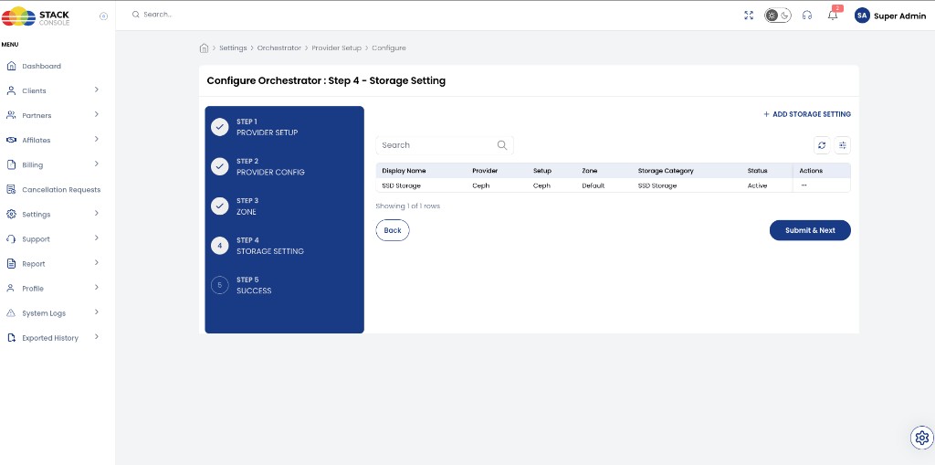Open Cancellation Requests menu item
The image size is (935, 465).
(x=61, y=190)
